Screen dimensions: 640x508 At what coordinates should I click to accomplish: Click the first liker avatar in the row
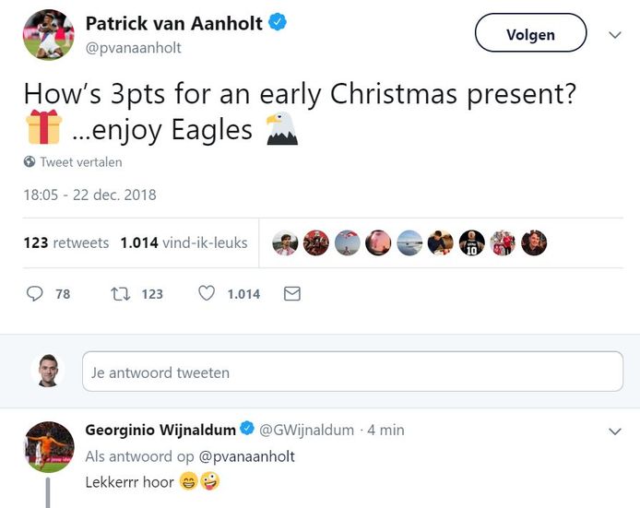pos(285,242)
